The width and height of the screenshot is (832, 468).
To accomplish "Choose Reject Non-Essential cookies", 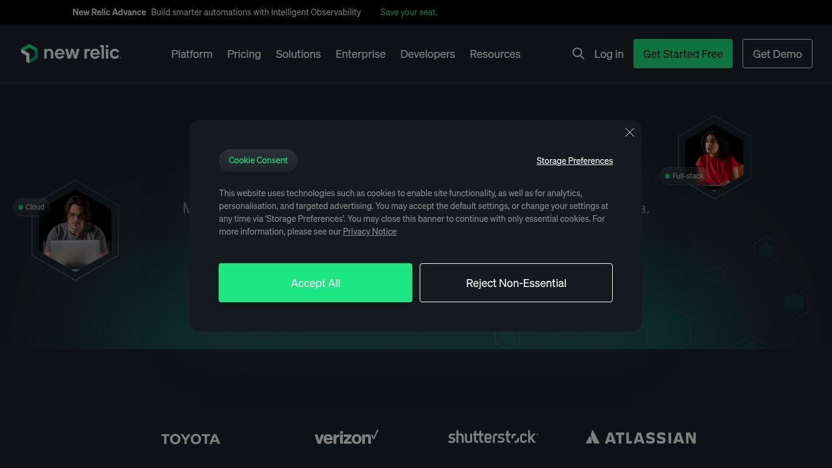I will coord(516,283).
